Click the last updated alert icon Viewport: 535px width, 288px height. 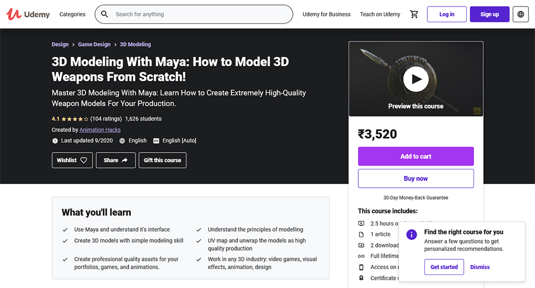pos(55,141)
